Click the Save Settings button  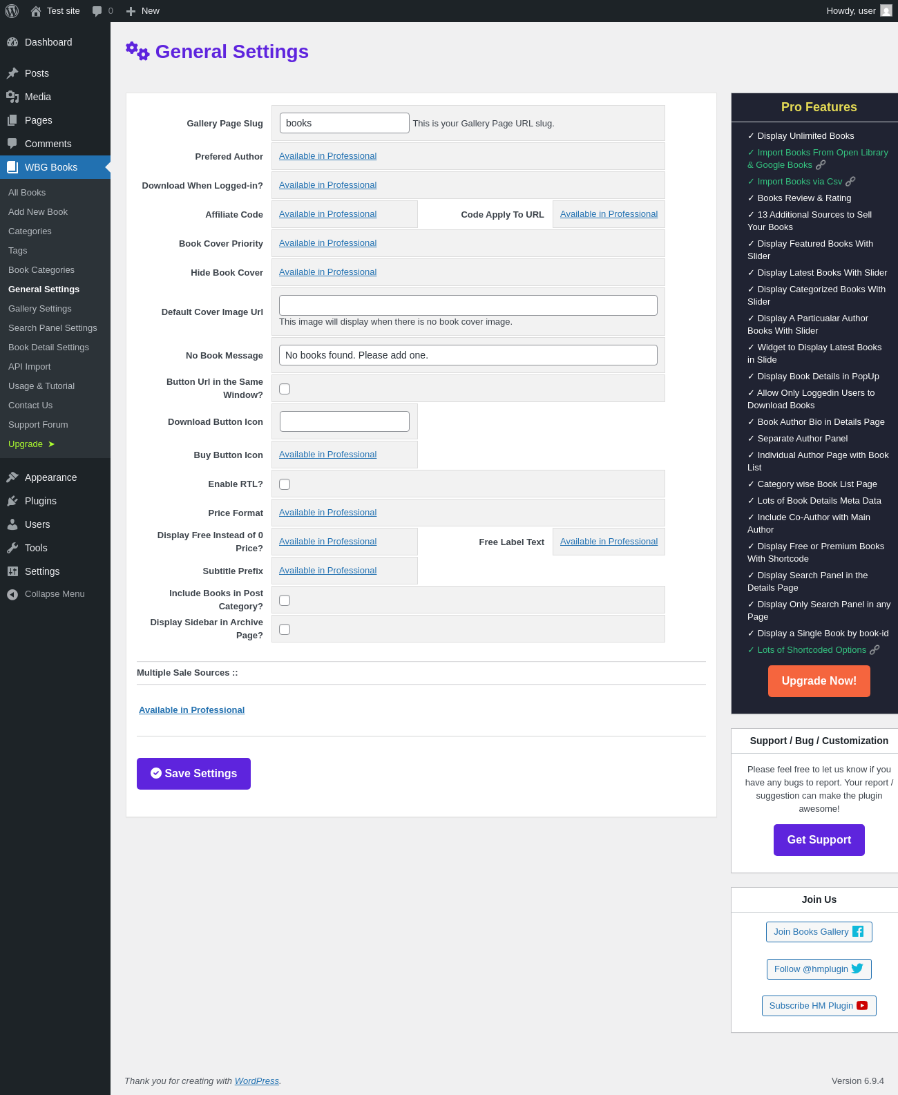click(193, 774)
